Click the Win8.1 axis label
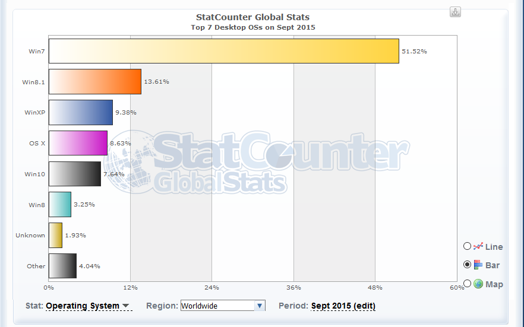Screen dimensions: 524x327 point(33,82)
